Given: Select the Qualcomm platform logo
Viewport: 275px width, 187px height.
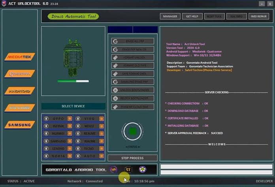Looking at the screenshot, I should pos(20,74).
